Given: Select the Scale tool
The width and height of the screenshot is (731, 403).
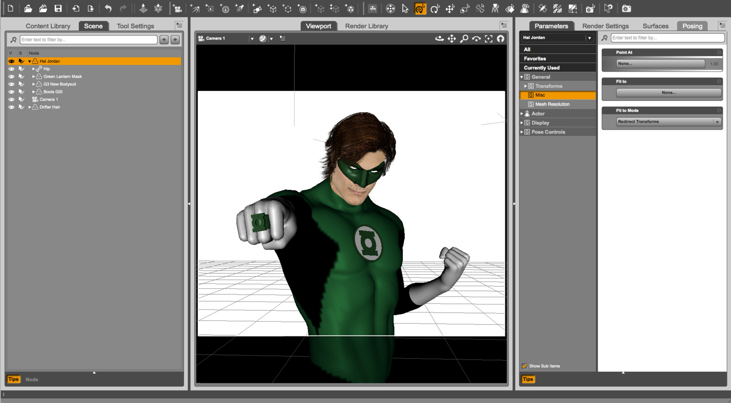Looking at the screenshot, I should click(x=465, y=8).
